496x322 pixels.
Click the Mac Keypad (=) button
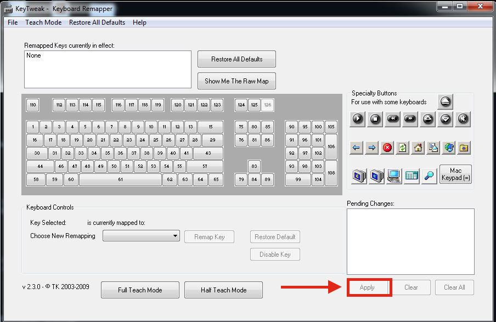coord(455,174)
